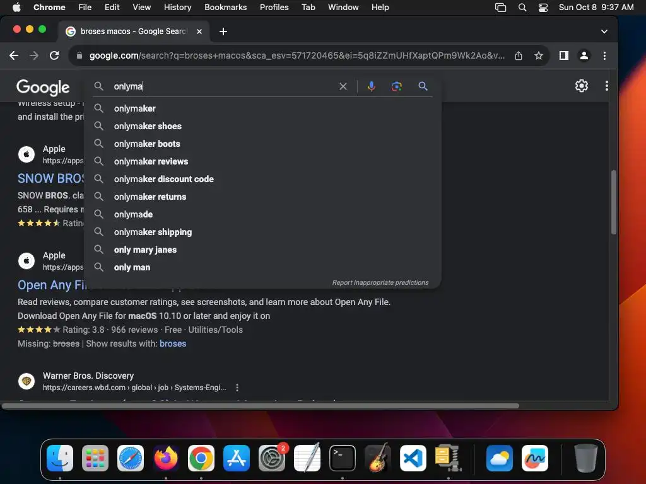
Task: Open Finder from the dock
Action: click(x=60, y=458)
